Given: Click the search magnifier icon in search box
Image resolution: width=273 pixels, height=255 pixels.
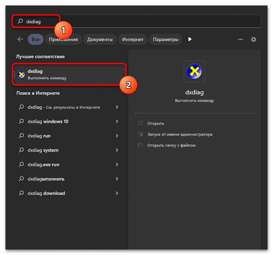Looking at the screenshot, I should tap(20, 21).
